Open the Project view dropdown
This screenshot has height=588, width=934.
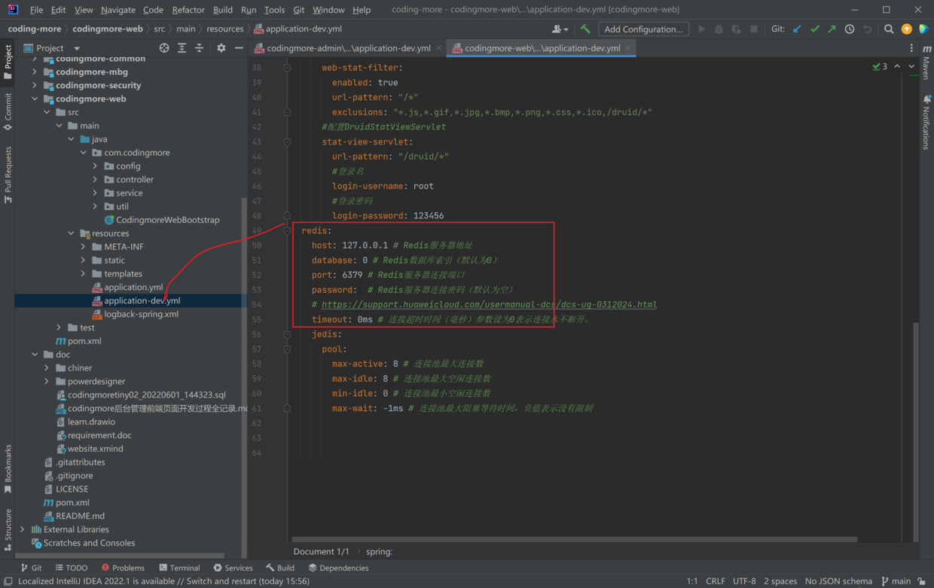pyautogui.click(x=76, y=48)
